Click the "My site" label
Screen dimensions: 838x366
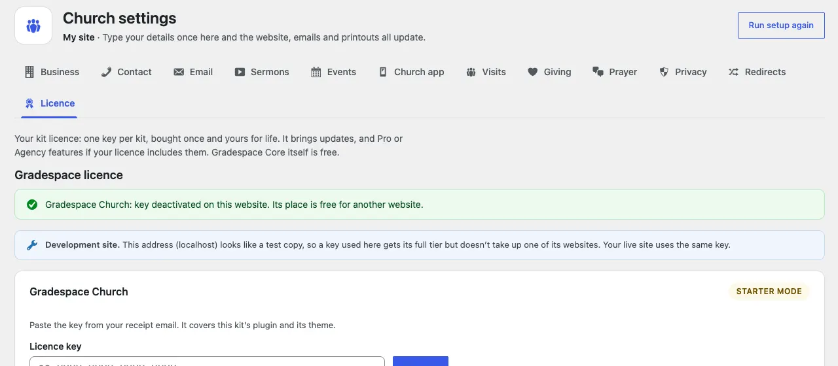[x=79, y=37]
